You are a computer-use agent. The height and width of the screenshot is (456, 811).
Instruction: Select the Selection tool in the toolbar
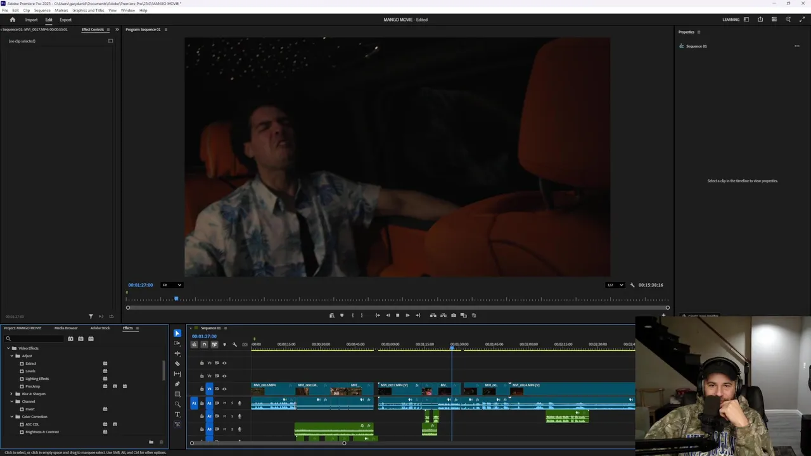point(177,333)
